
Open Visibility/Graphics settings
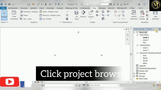pyautogui.click(x=29, y=12)
